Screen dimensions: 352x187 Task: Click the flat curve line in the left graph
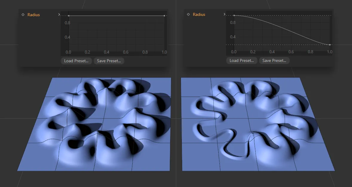(x=116, y=15)
